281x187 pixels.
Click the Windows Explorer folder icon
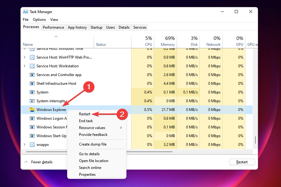[x=32, y=110]
